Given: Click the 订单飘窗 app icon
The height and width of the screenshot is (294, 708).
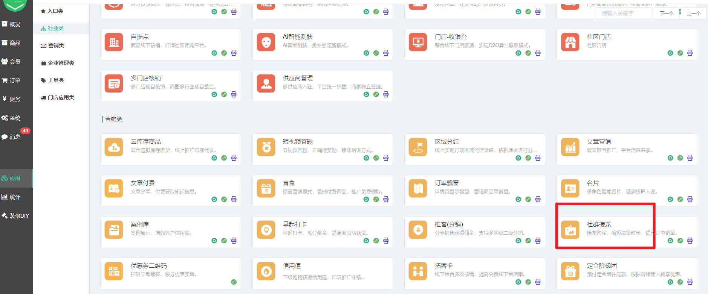Looking at the screenshot, I should [418, 188].
